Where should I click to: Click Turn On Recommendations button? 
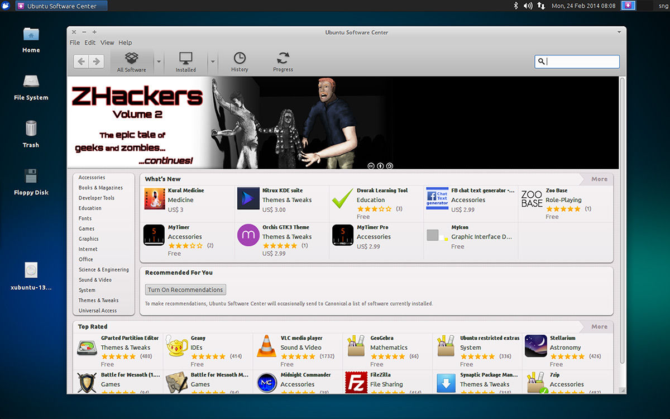(x=185, y=289)
